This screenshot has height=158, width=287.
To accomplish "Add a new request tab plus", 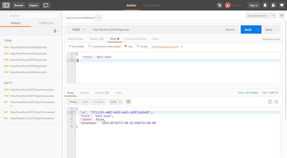I will pos(99,18).
